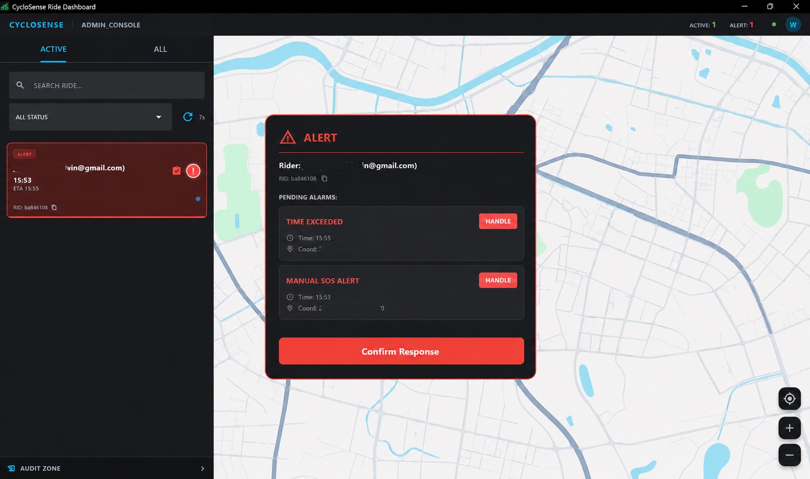The image size is (810, 479).
Task: Click the clock icon beside Time: 15:55
Action: tap(290, 238)
